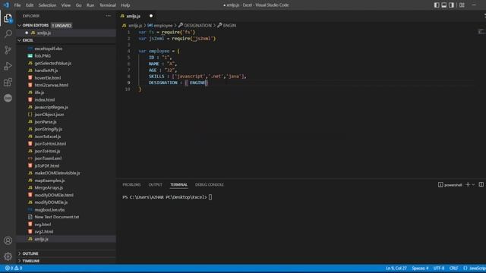Select the xmljs.js editor tab
The height and width of the screenshot is (273, 486).
point(134,16)
